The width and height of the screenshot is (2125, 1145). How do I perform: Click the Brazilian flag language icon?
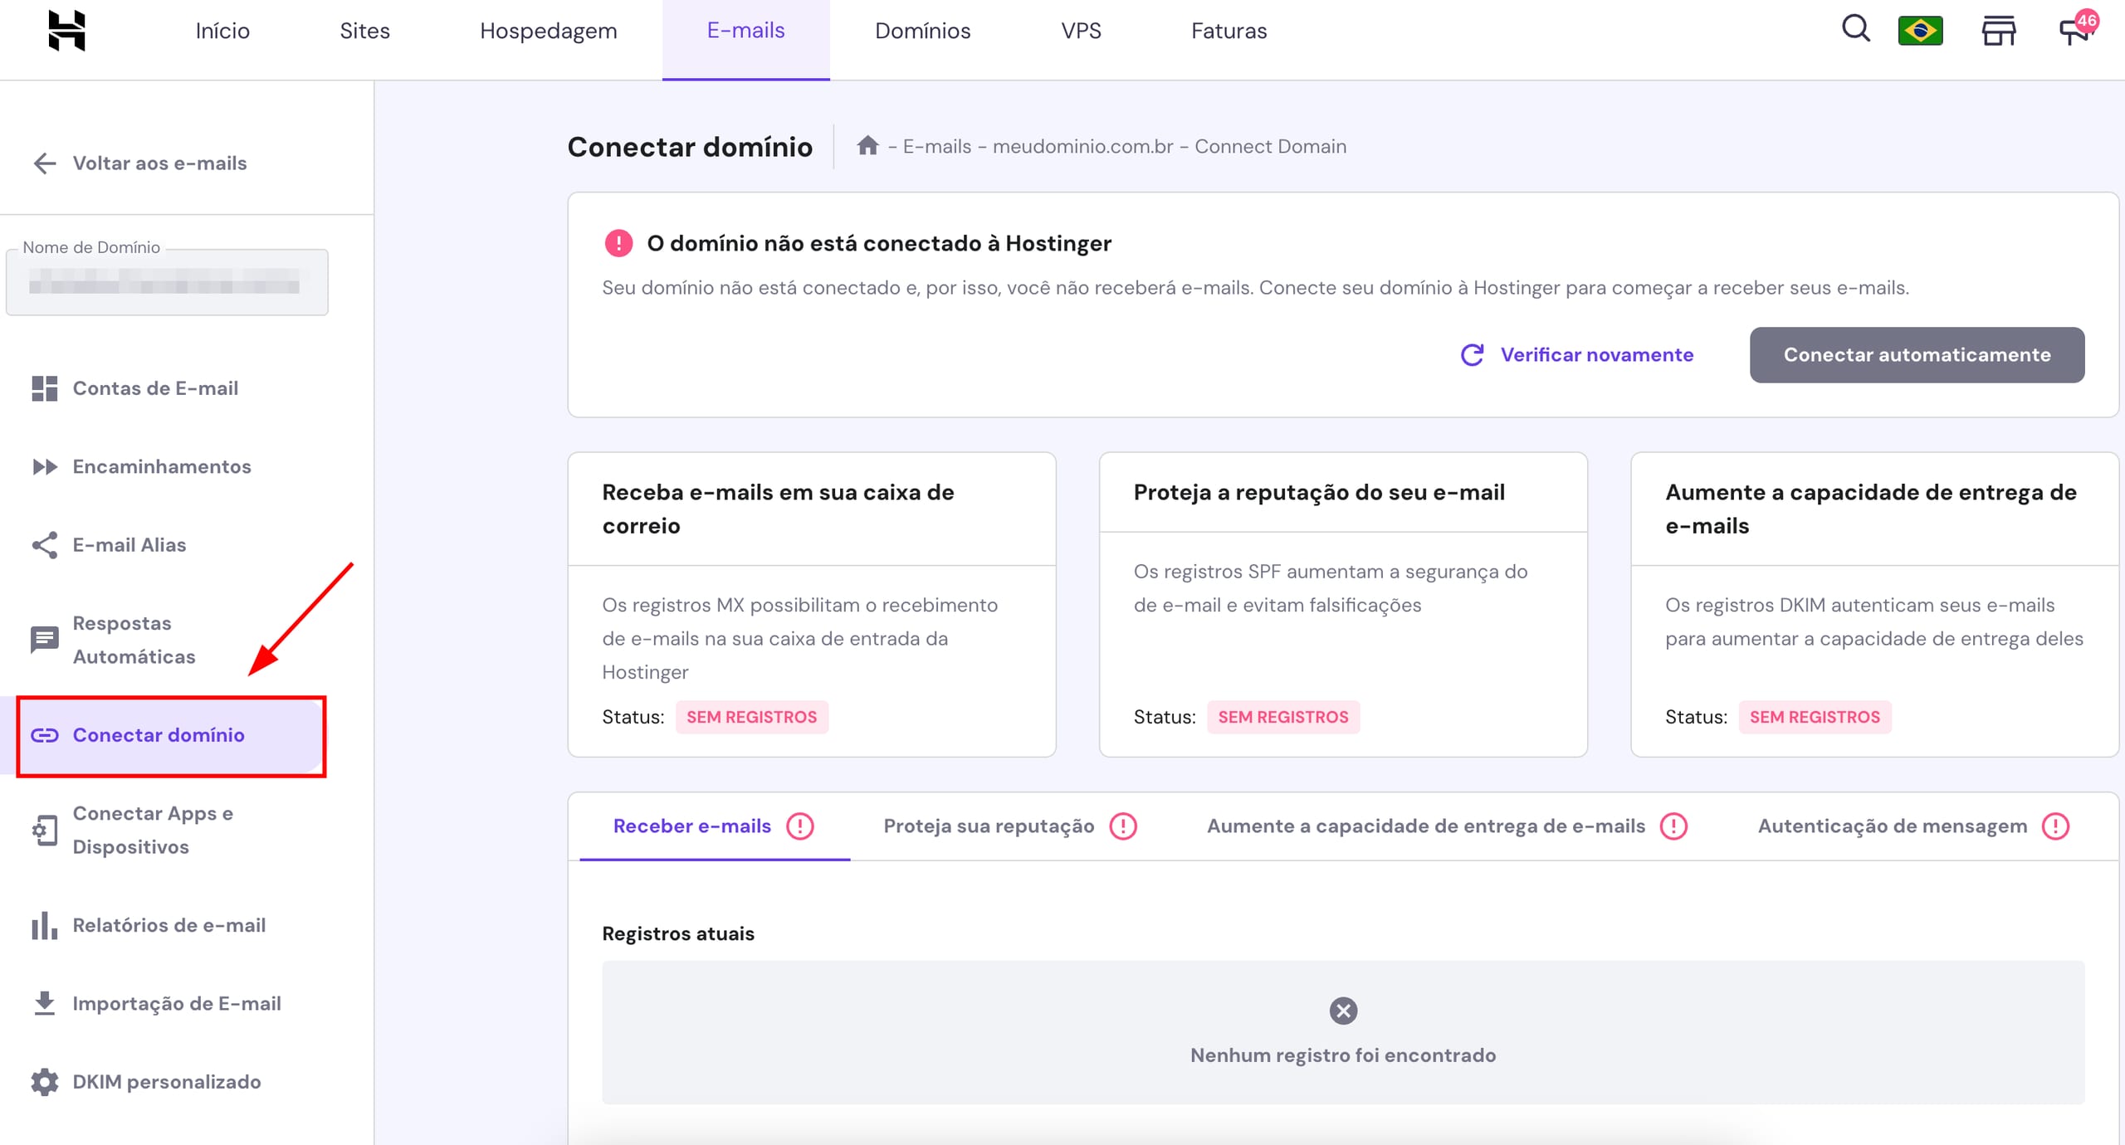1920,29
